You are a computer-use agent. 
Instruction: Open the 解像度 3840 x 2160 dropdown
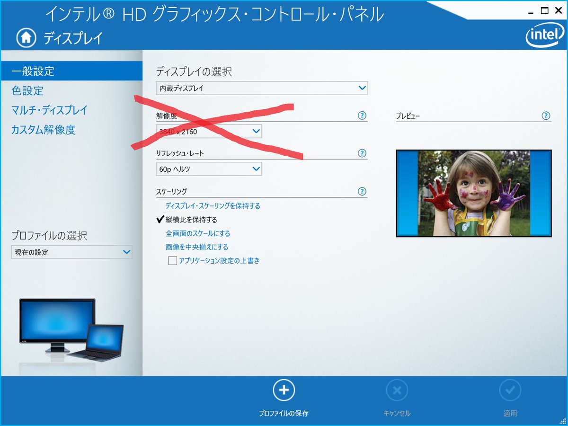(209, 131)
